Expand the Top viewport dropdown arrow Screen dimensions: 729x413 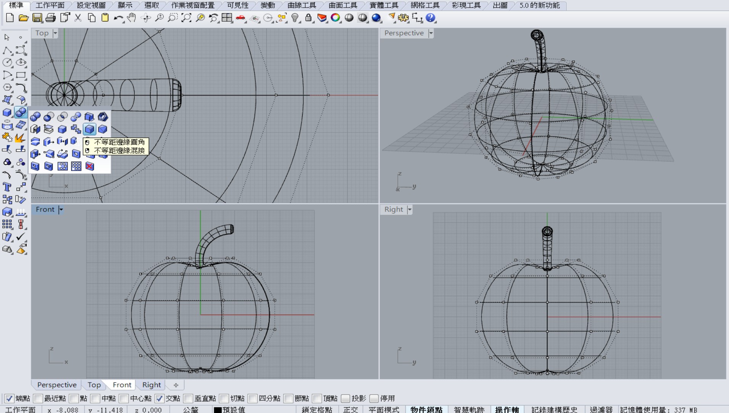[55, 33]
